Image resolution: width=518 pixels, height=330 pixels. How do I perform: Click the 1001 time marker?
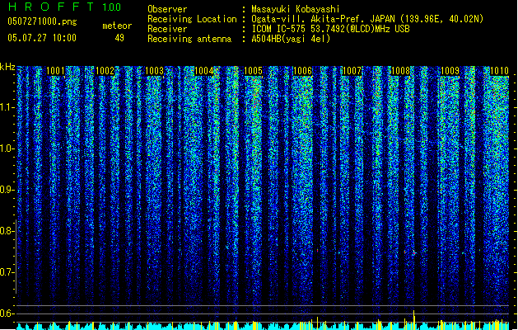55,71
